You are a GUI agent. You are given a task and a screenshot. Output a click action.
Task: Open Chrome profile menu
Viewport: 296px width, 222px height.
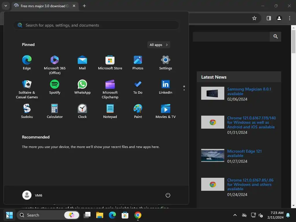pyautogui.click(x=279, y=18)
